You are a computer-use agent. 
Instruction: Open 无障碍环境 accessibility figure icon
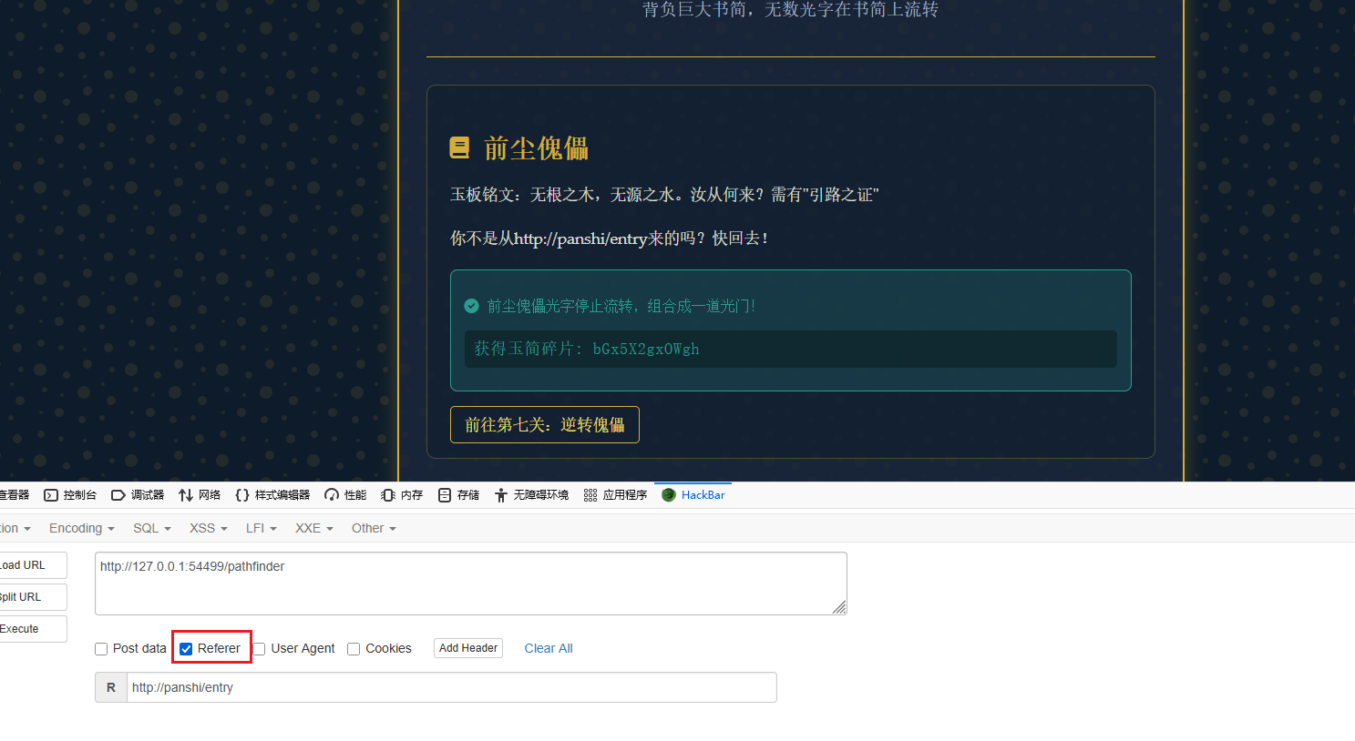pos(501,495)
